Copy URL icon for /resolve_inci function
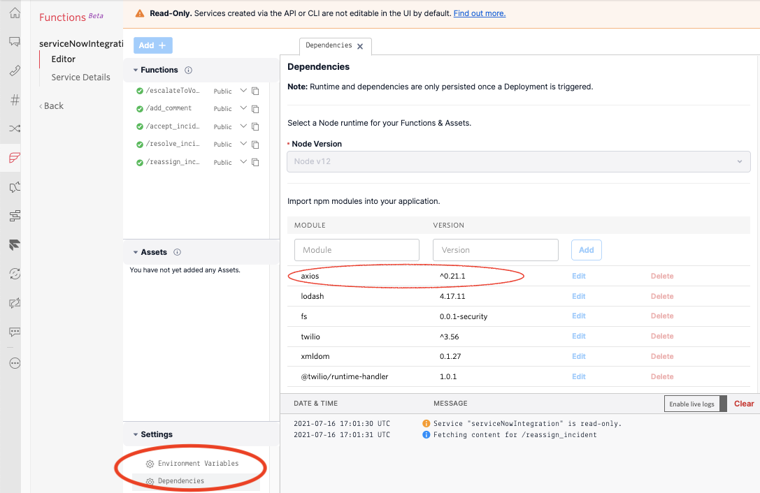The height and width of the screenshot is (493, 760). tap(255, 145)
